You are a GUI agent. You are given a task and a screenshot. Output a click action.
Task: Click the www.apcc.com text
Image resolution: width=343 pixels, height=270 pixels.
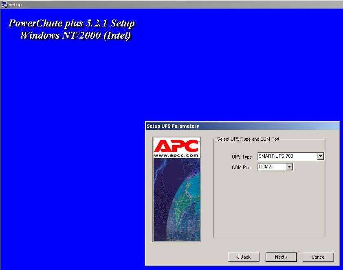click(x=176, y=155)
